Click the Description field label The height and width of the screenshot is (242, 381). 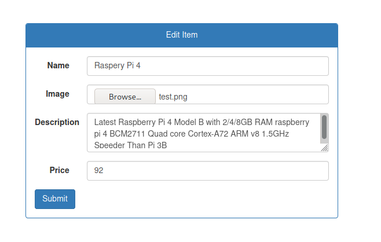coord(57,122)
